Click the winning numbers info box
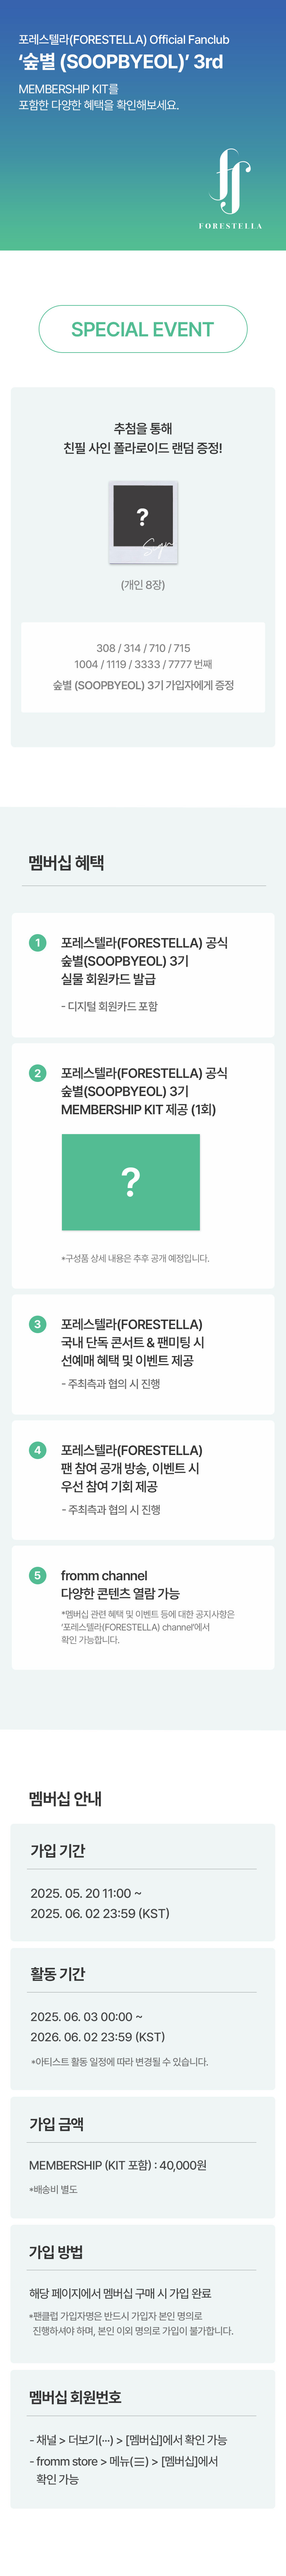The width and height of the screenshot is (286, 2576). [143, 666]
